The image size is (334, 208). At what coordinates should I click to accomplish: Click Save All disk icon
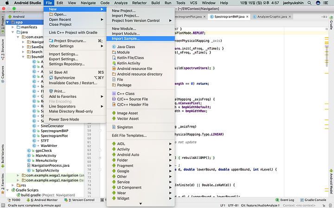(51, 72)
